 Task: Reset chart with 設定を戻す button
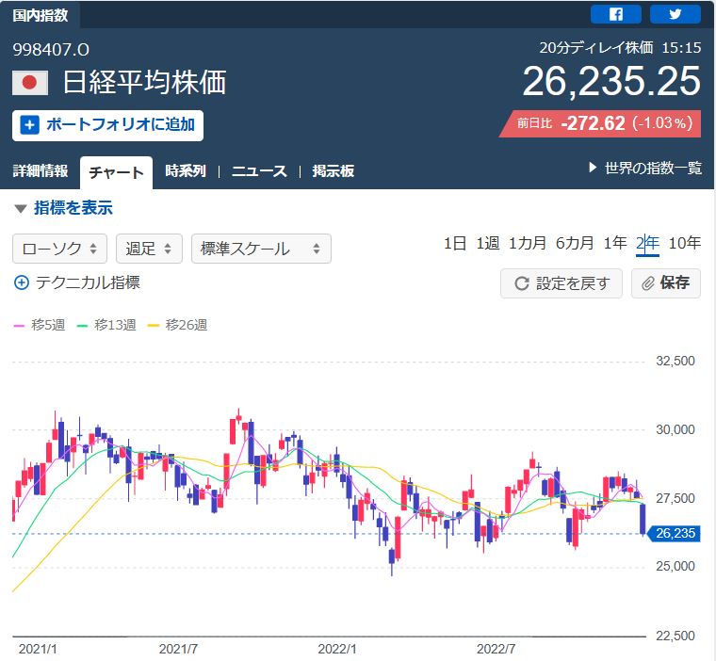tap(561, 283)
